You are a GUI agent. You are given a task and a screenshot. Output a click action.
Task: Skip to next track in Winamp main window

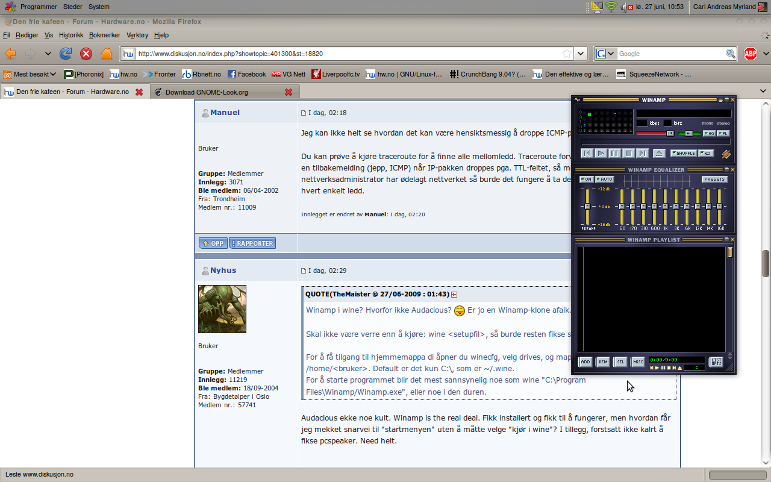(x=642, y=153)
